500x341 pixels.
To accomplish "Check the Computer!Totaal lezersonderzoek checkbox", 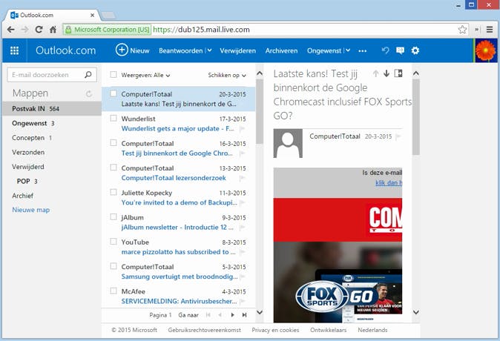I will pyautogui.click(x=114, y=168).
